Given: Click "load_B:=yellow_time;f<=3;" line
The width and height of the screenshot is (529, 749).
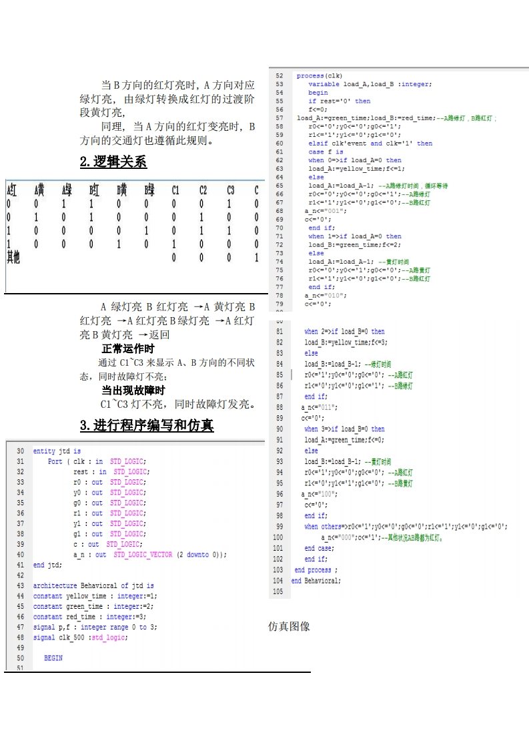Looking at the screenshot, I should point(346,342).
